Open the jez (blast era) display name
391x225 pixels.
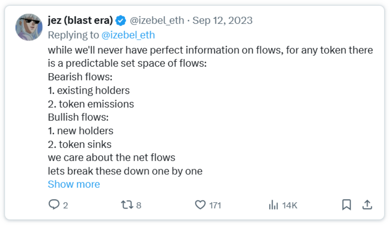[80, 20]
